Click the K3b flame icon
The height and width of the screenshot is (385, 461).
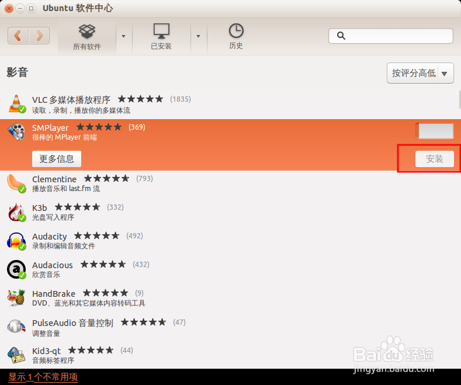point(16,212)
